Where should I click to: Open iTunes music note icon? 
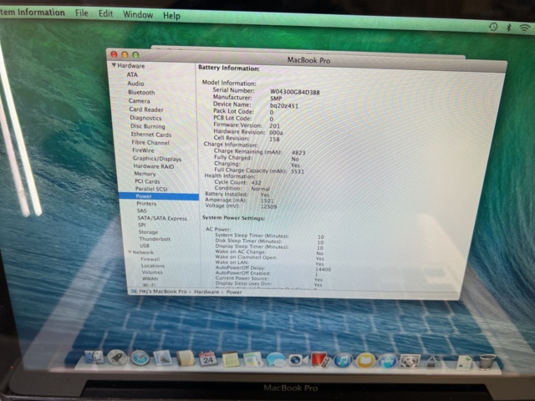tap(343, 360)
